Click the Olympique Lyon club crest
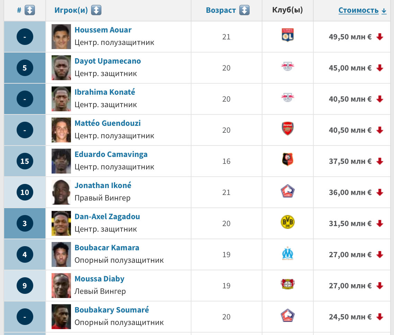 tap(287, 35)
